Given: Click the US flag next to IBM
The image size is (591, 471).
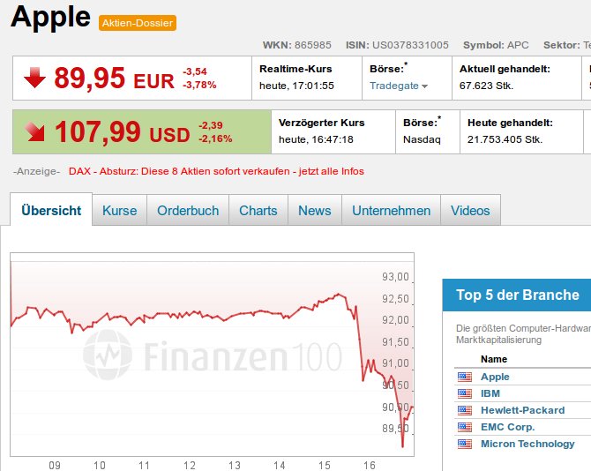Looking at the screenshot, I should tap(465, 393).
